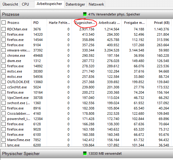Enable the checkbox for vmware-vmx process
Screen dimensions: 173x160
[x=4, y=50]
